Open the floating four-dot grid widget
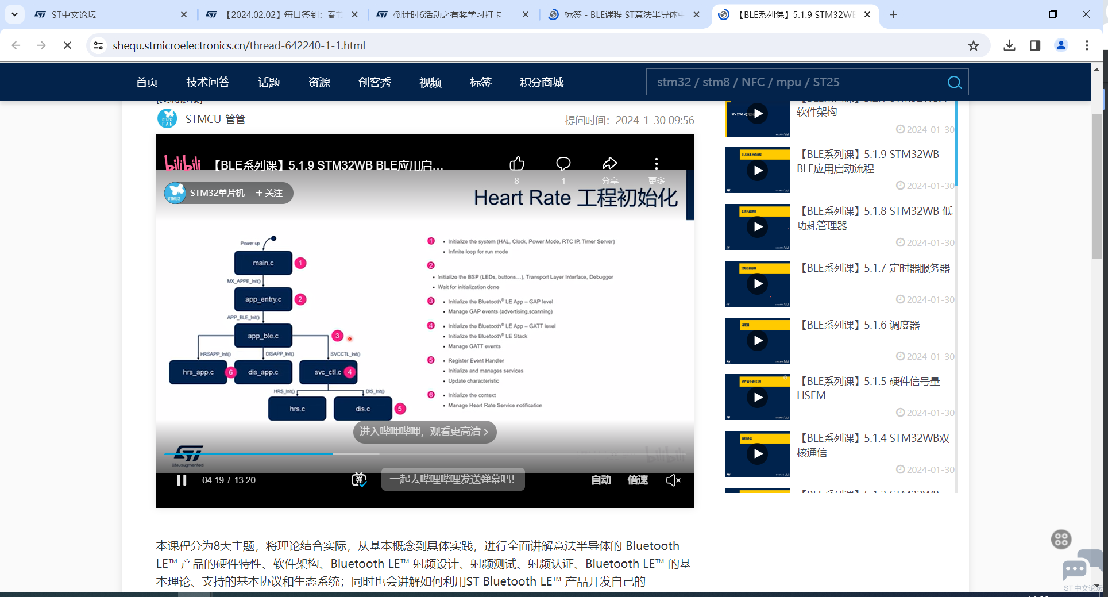Viewport: 1108px width, 597px height. point(1061,539)
